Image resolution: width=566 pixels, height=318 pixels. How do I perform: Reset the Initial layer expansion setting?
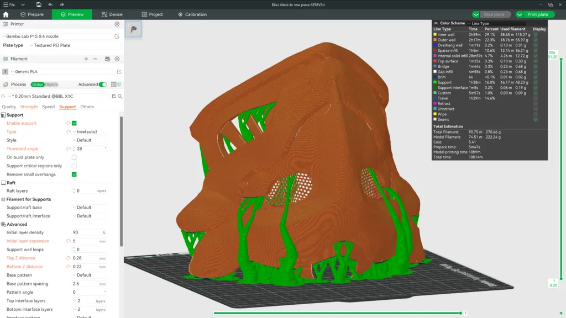pyautogui.click(x=68, y=241)
